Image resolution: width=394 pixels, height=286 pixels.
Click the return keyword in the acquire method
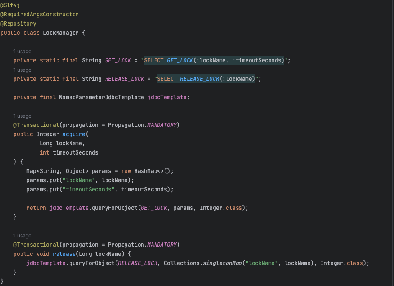(x=36, y=208)
